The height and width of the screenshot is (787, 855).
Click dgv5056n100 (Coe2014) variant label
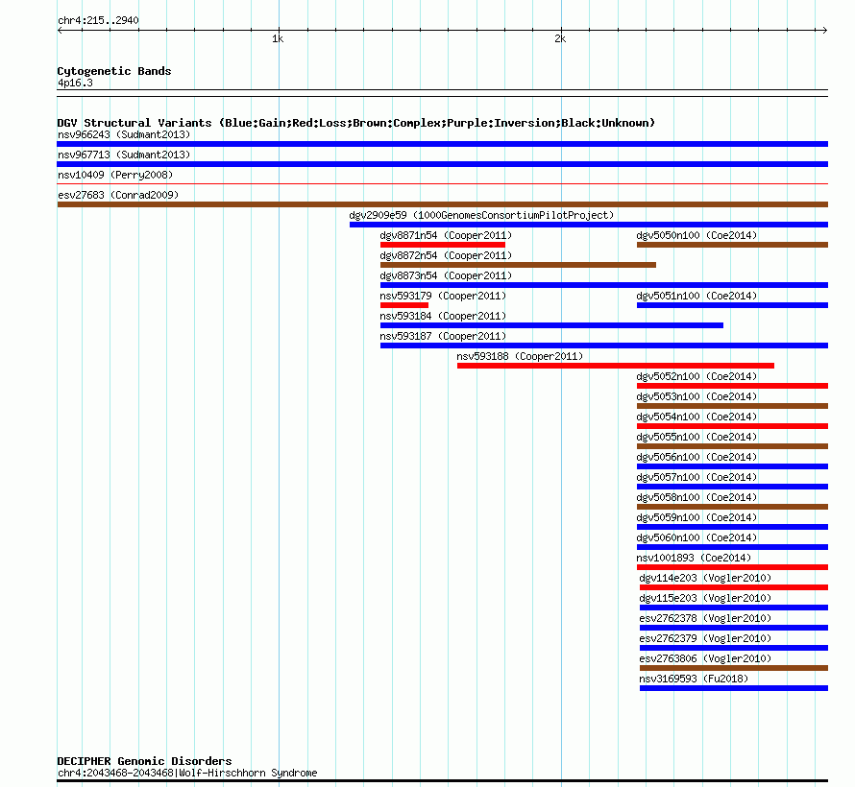696,457
